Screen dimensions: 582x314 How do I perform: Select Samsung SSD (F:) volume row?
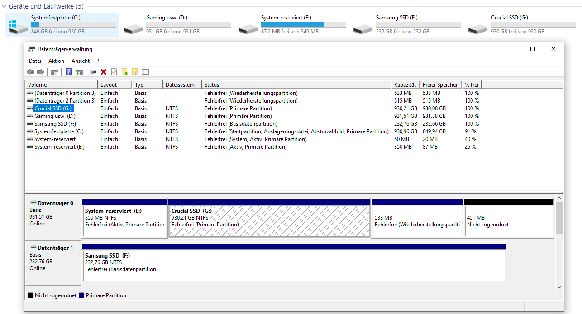coord(294,124)
